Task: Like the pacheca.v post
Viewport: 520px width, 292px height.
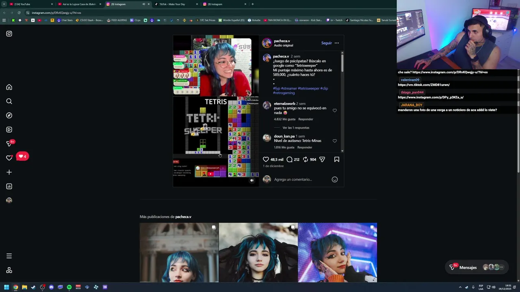Action: pyautogui.click(x=266, y=159)
